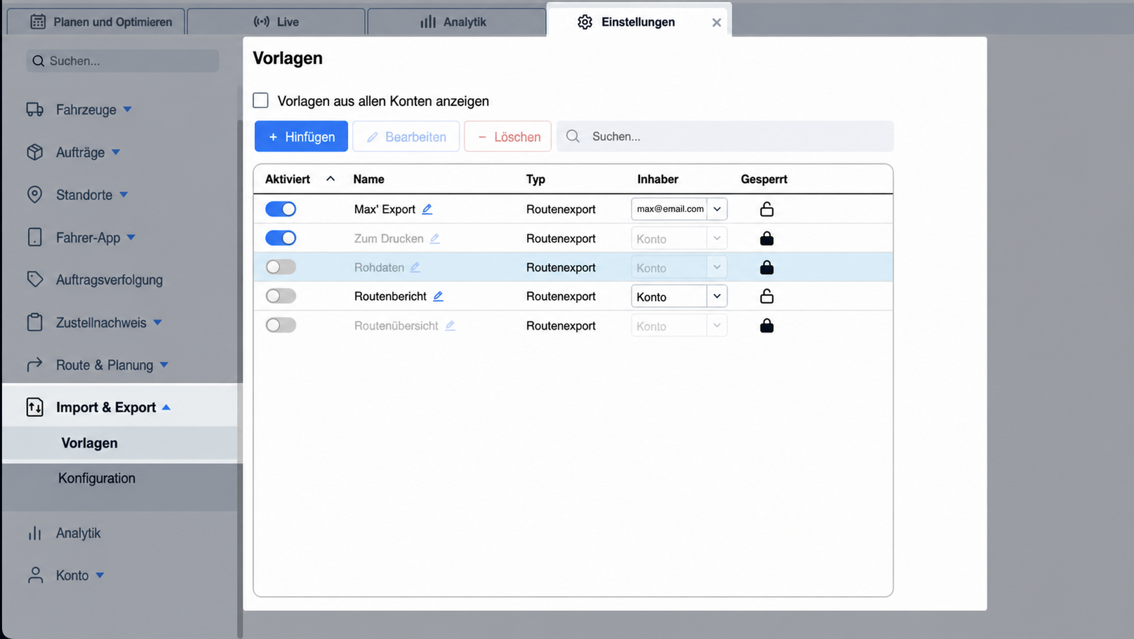This screenshot has width=1134, height=639.
Task: Turn on the Routenübersicht activation switch
Action: pos(281,325)
